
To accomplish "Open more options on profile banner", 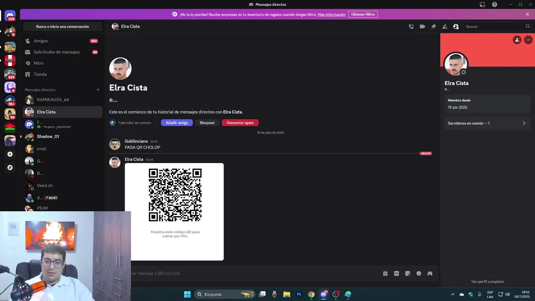I will click(x=528, y=40).
